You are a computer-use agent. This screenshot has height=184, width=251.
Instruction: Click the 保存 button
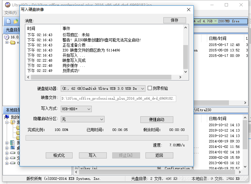[175, 20]
